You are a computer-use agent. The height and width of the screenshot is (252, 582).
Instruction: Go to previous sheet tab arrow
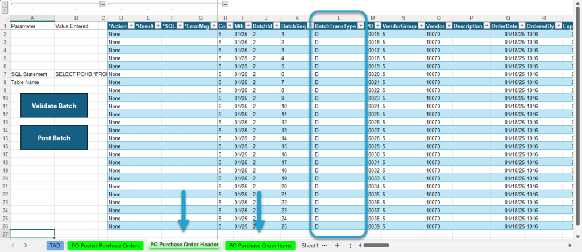click(13, 245)
